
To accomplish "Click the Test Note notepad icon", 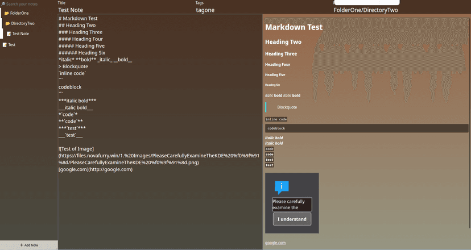I will pyautogui.click(x=9, y=34).
